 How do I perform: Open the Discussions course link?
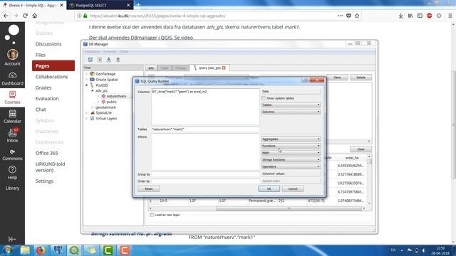tap(48, 44)
